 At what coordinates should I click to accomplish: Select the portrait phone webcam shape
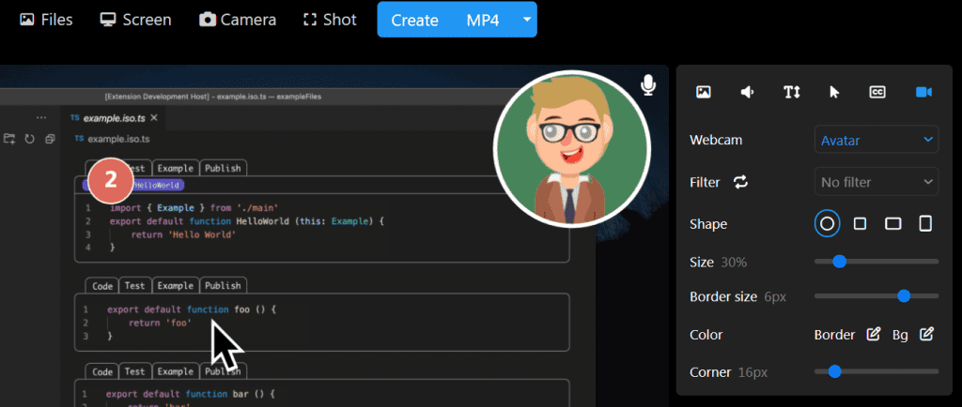(x=925, y=224)
